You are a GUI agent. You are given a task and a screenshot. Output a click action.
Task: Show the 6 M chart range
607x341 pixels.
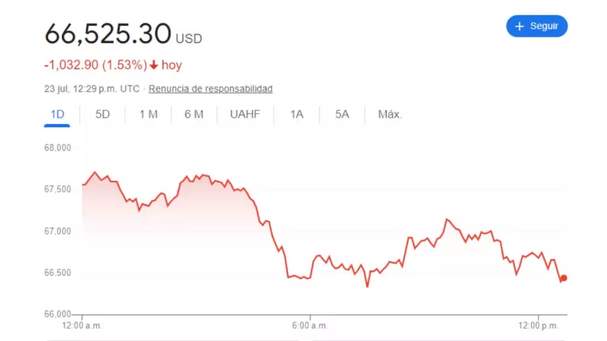point(194,114)
